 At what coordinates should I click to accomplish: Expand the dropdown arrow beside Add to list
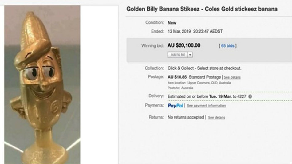(x=190, y=55)
